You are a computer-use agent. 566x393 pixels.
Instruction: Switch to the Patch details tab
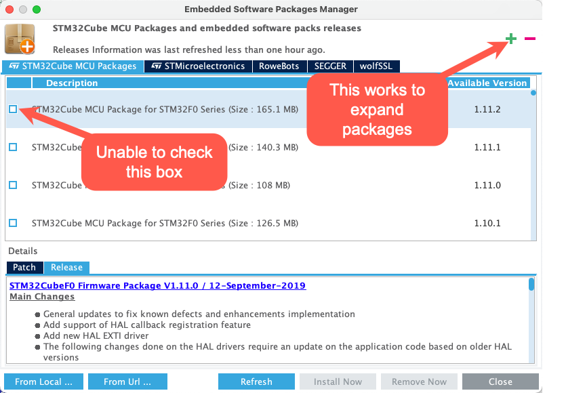click(x=24, y=268)
